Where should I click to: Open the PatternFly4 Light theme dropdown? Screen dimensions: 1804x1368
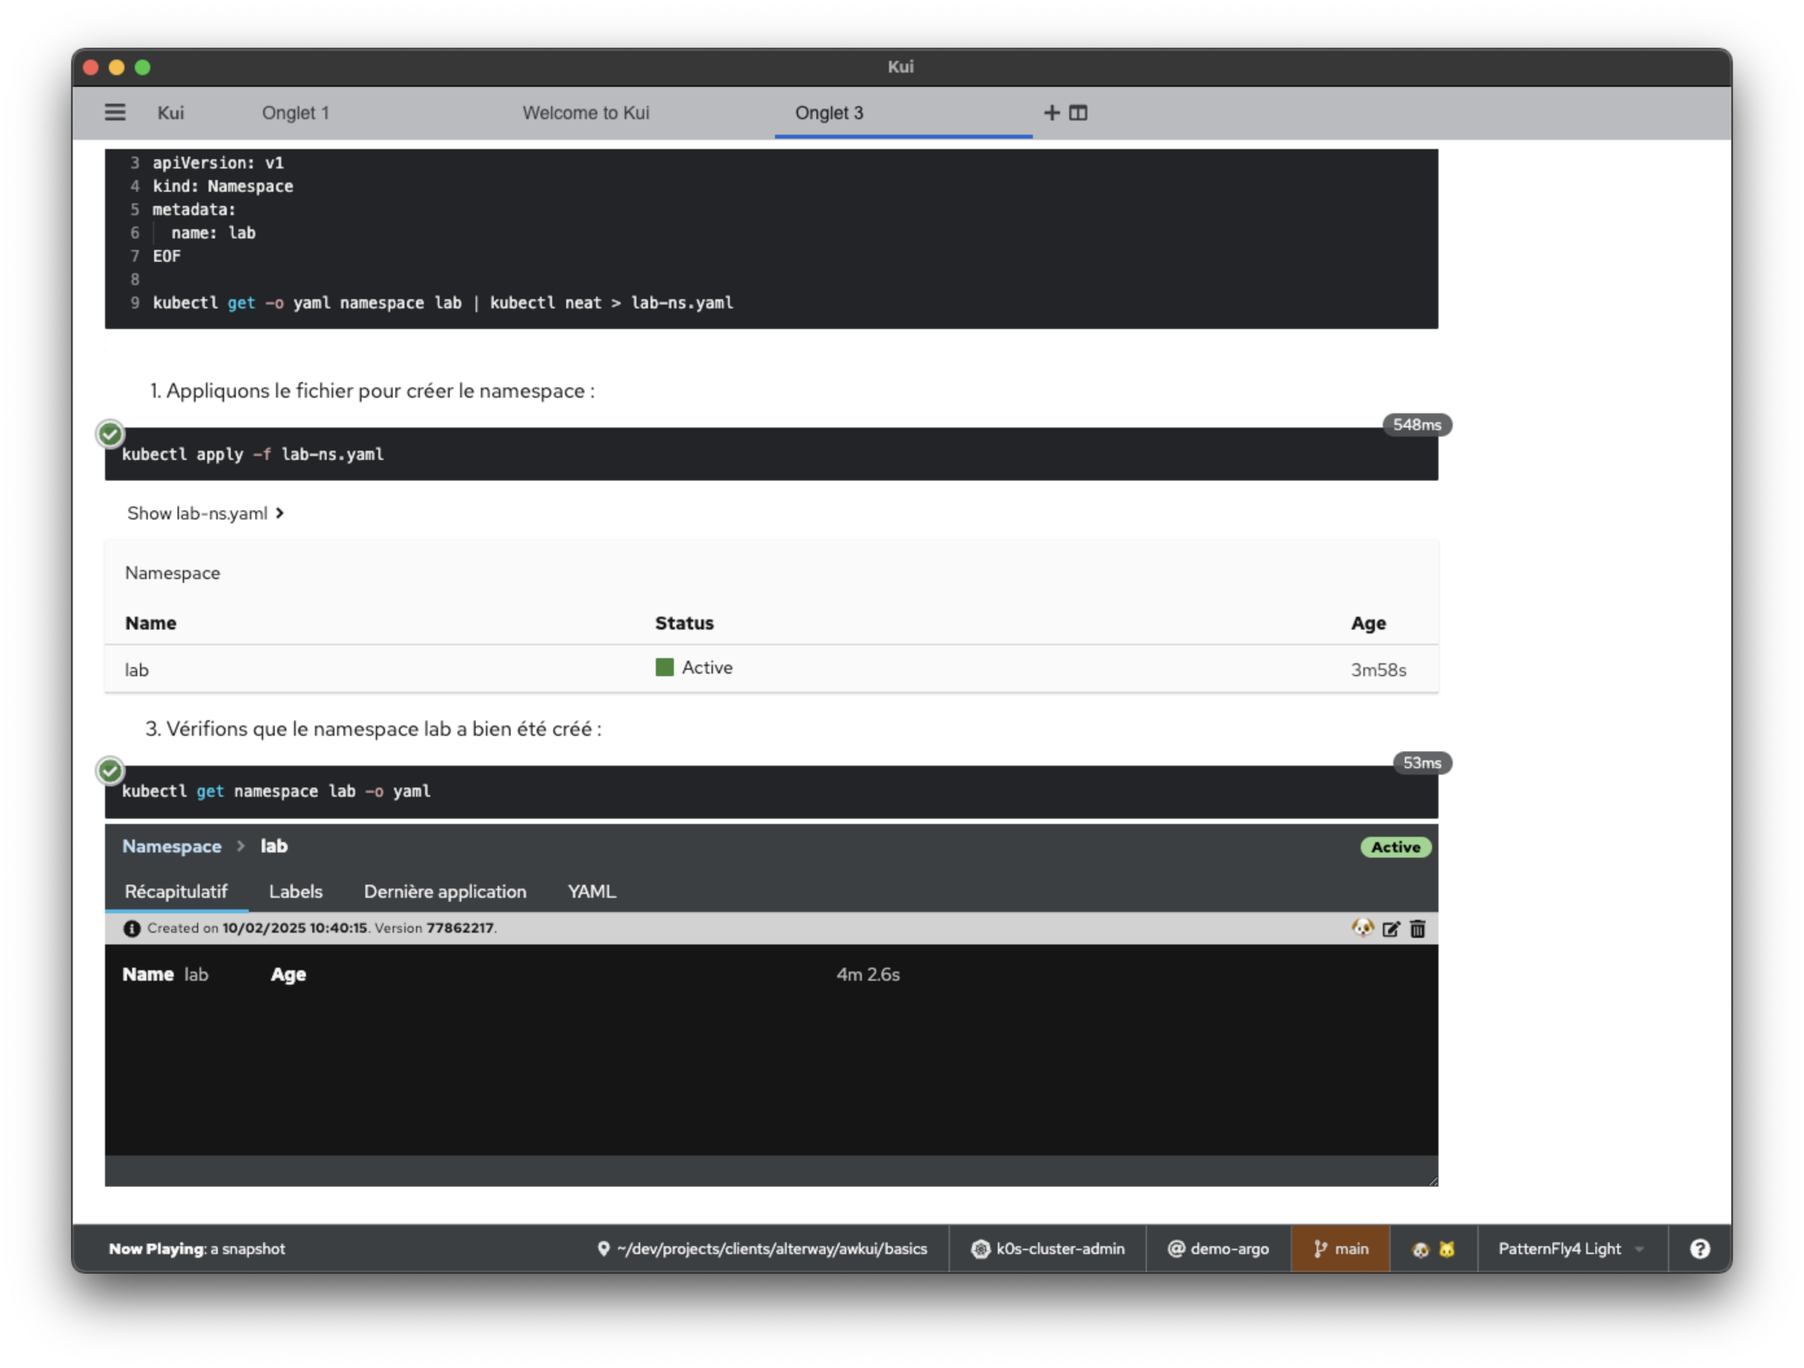(1571, 1249)
